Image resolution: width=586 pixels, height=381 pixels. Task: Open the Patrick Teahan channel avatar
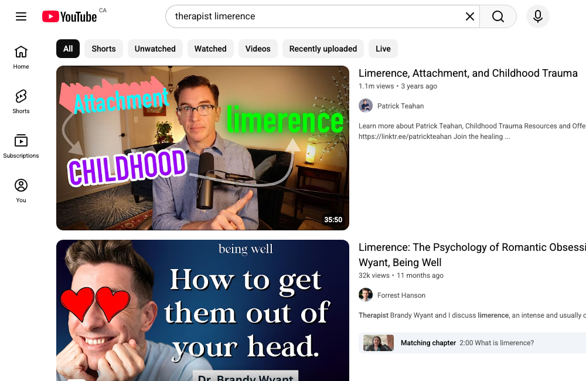coord(366,106)
